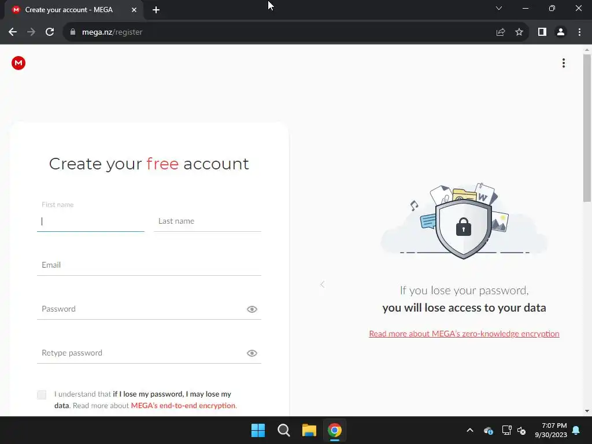Go back with the browser back arrow
The width and height of the screenshot is (592, 444).
click(x=13, y=32)
